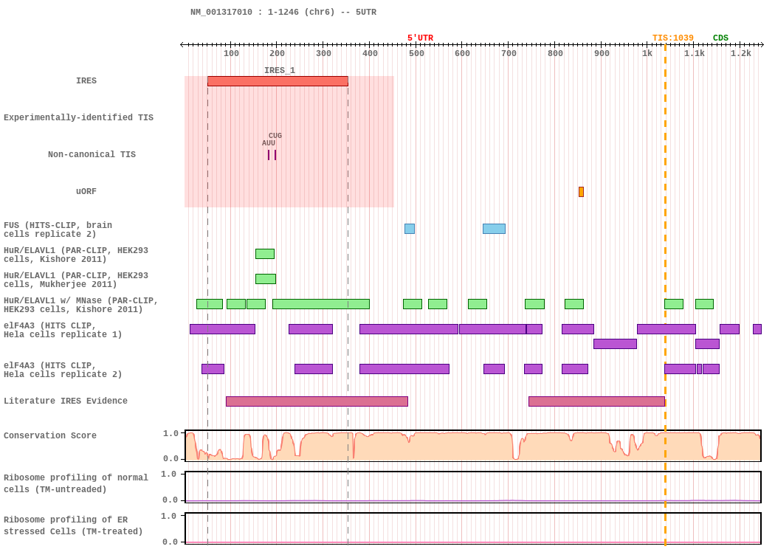Select the HuR/ELAVL1 Mukherjee 2011 green block
Screen dimensions: 775x552
coord(265,279)
